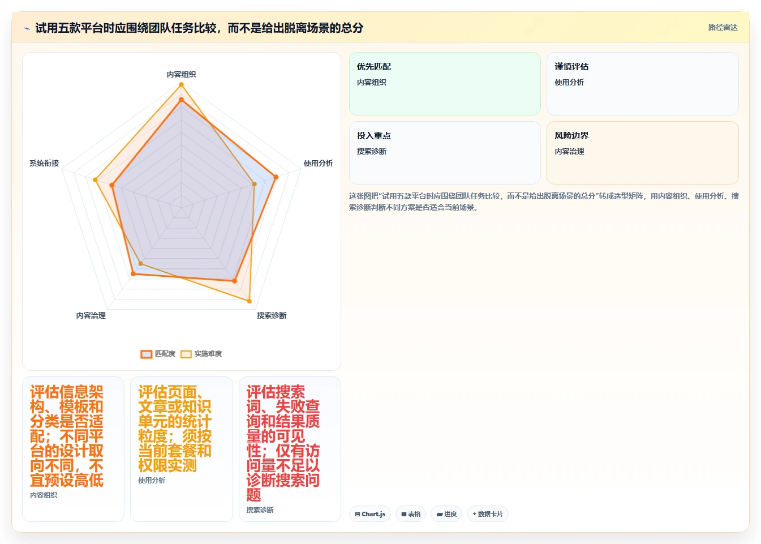Viewport: 761px width, 544px height.
Task: Click the 内容组织 axis label at radar top
Action: (x=181, y=74)
